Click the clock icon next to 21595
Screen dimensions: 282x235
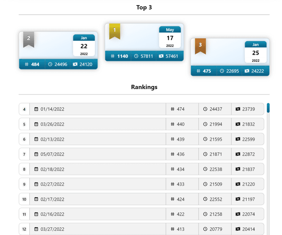(205, 139)
